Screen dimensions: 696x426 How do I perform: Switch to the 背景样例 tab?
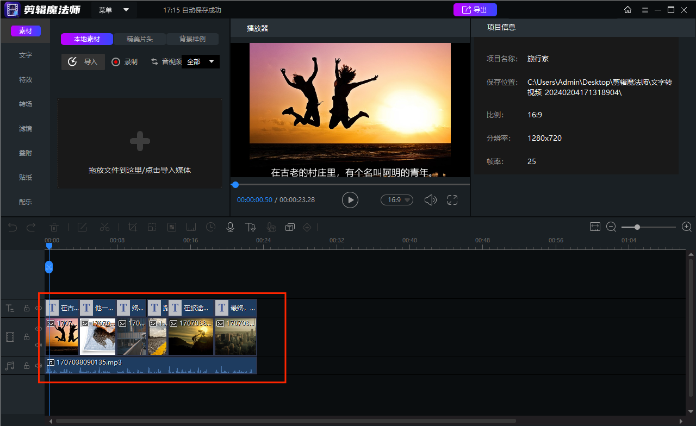(x=192, y=39)
